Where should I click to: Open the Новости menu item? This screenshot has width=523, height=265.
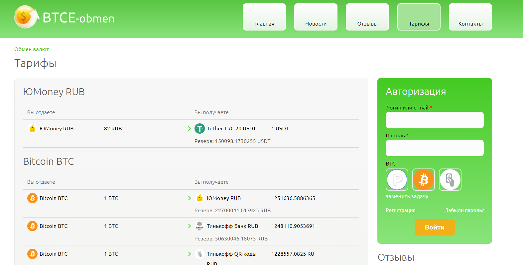tap(316, 17)
